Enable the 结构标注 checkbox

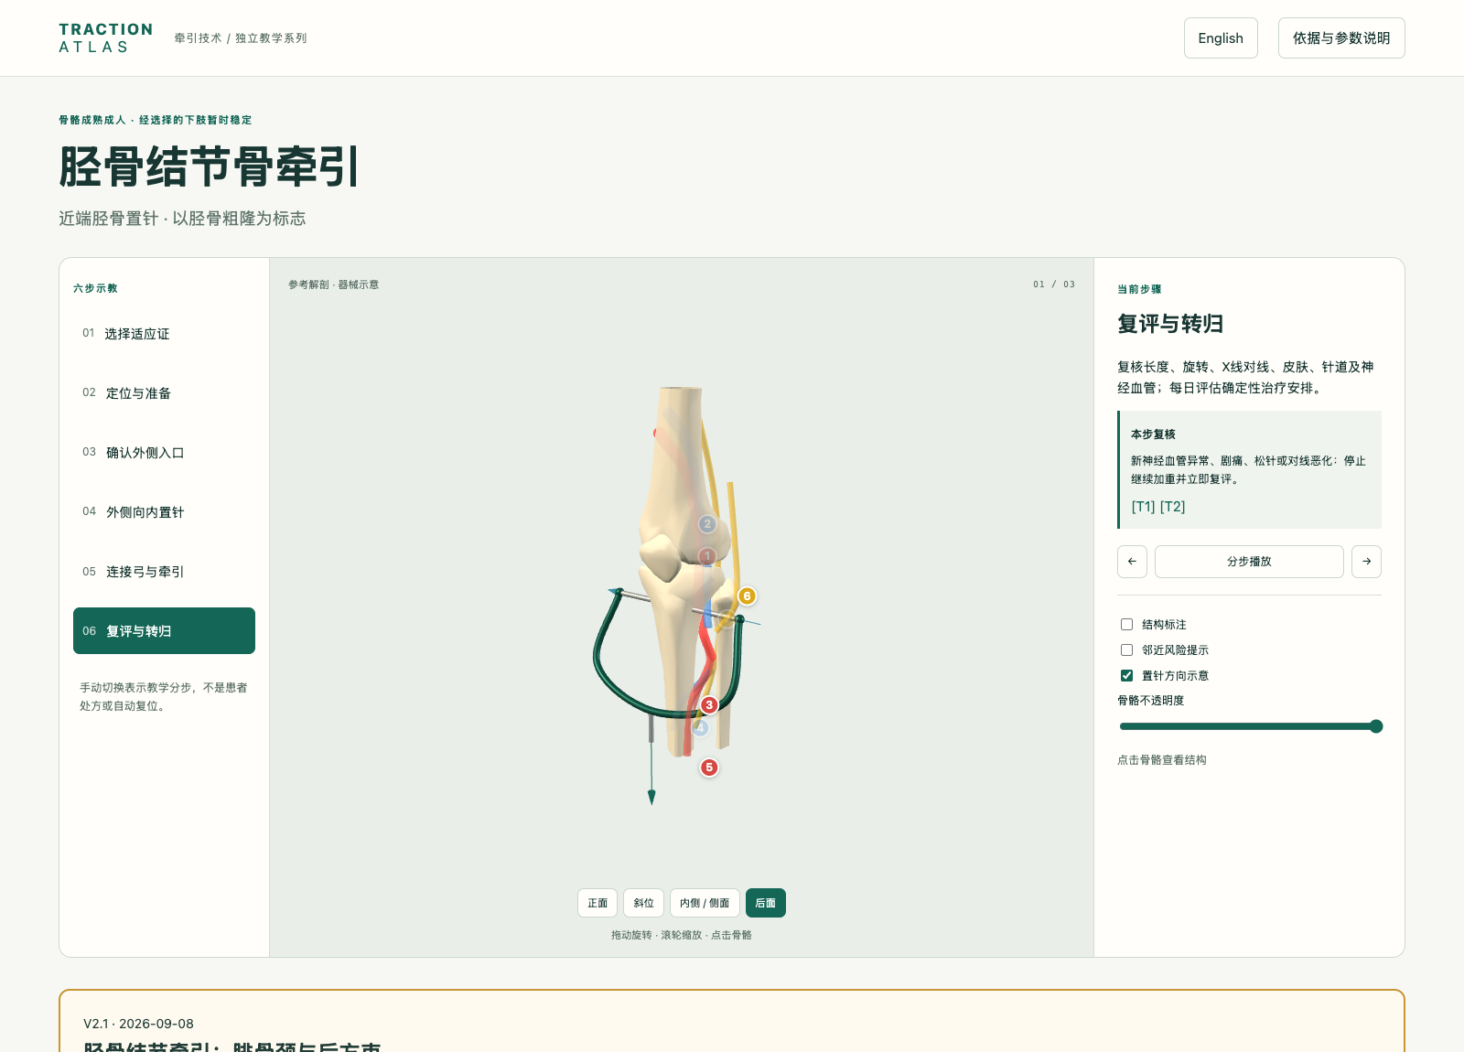tap(1127, 625)
